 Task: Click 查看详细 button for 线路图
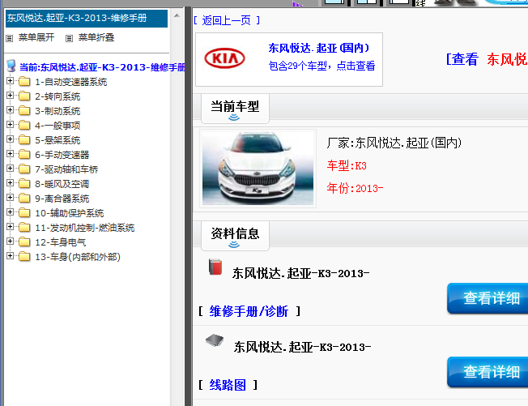click(x=488, y=372)
